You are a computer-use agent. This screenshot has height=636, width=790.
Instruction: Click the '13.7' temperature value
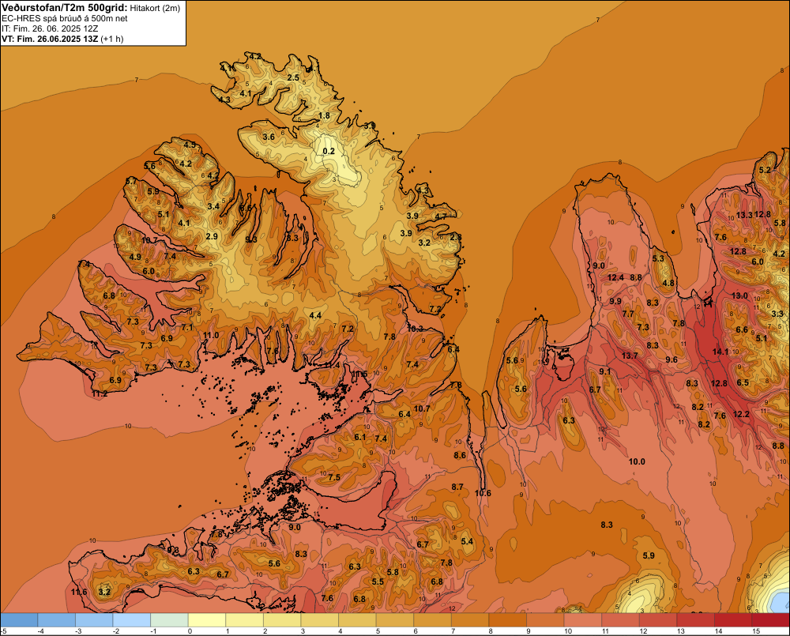point(630,356)
